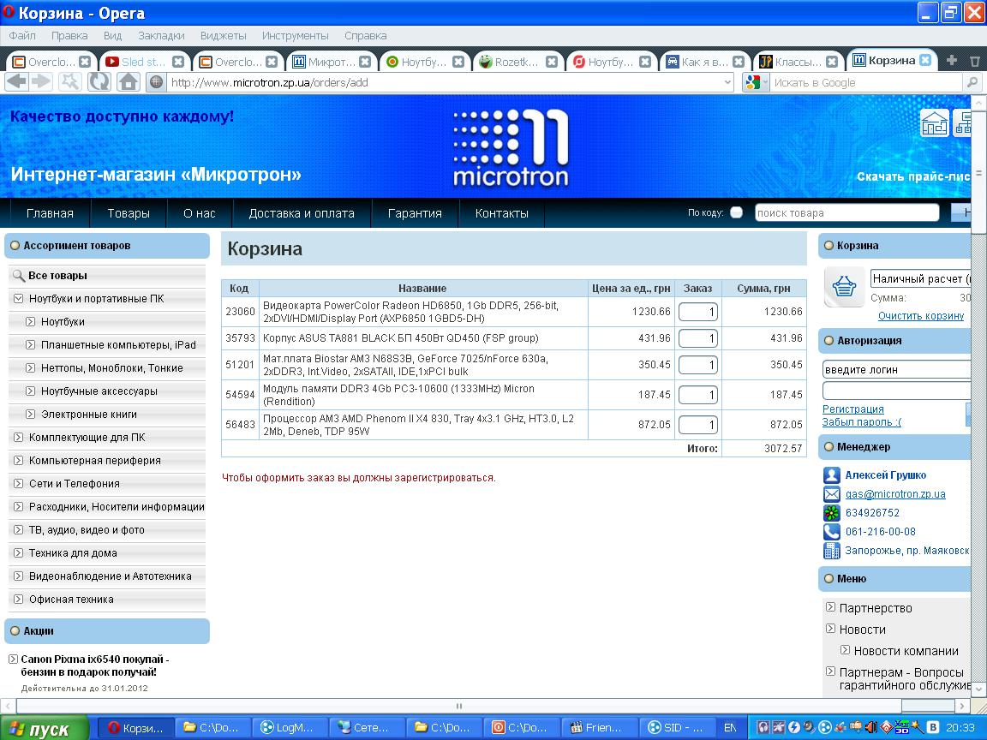
Task: Click the building icon next to Запорожье address
Action: pos(832,551)
